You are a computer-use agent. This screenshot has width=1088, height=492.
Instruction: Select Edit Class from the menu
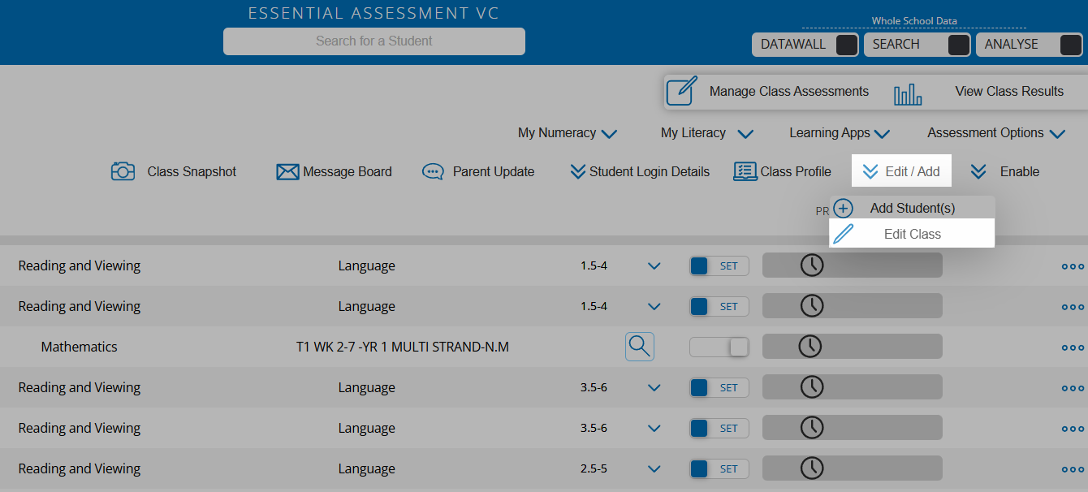coord(912,234)
